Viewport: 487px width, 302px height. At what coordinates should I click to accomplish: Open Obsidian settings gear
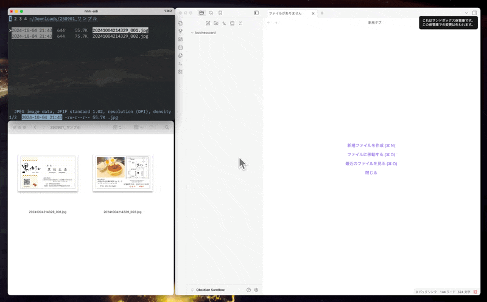coord(256,290)
